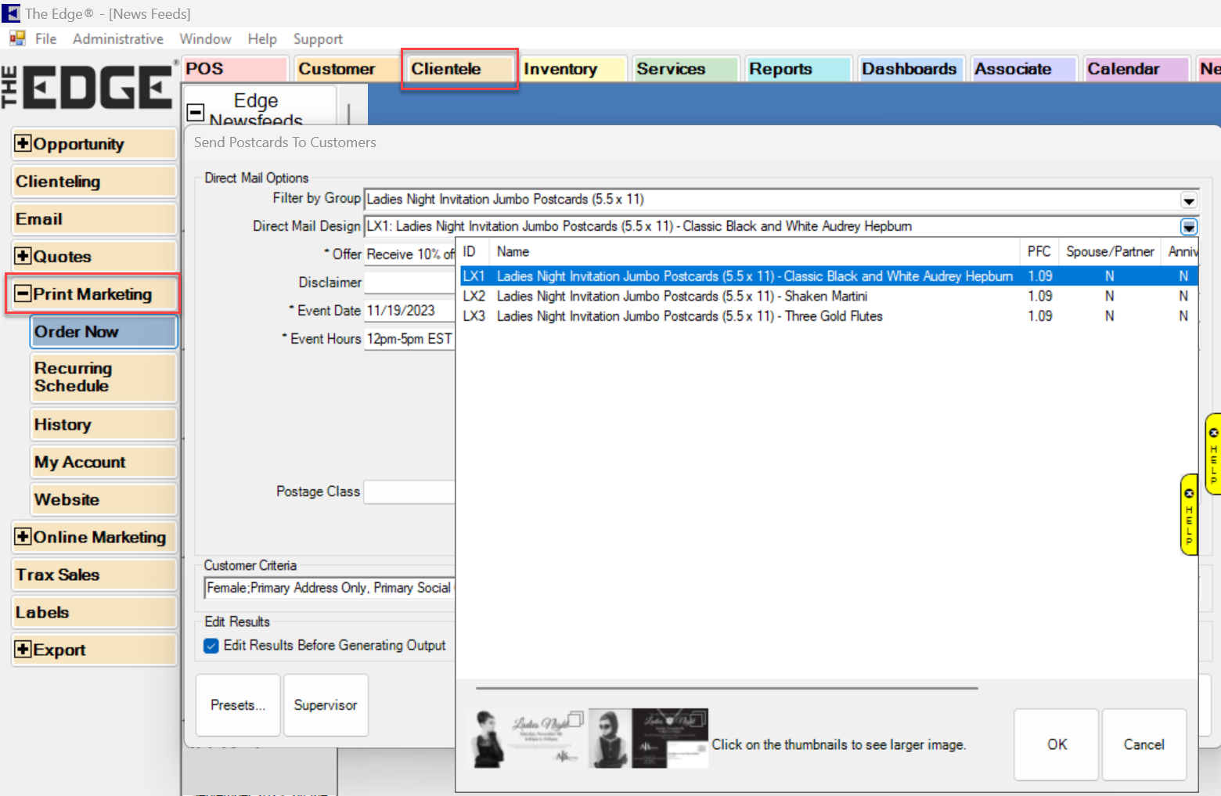Toggle the Direct Mail Design dropdown arrow

1188,227
